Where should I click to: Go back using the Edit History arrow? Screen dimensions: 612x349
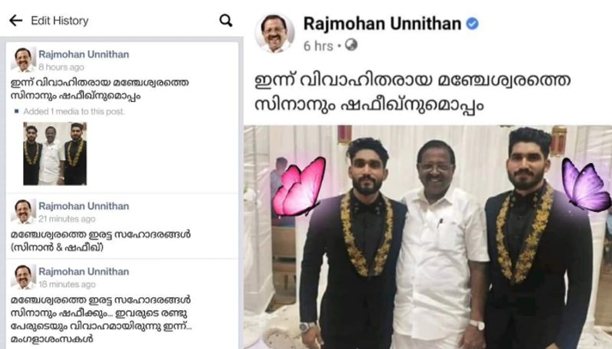16,21
